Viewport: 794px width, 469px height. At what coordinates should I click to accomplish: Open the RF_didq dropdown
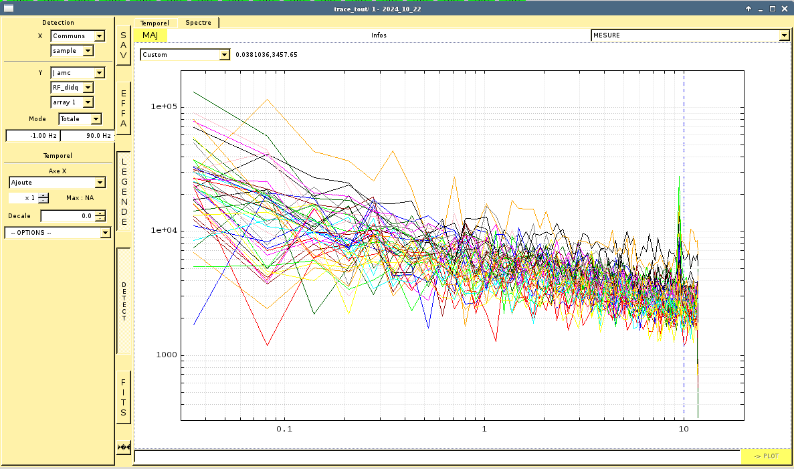(88, 88)
